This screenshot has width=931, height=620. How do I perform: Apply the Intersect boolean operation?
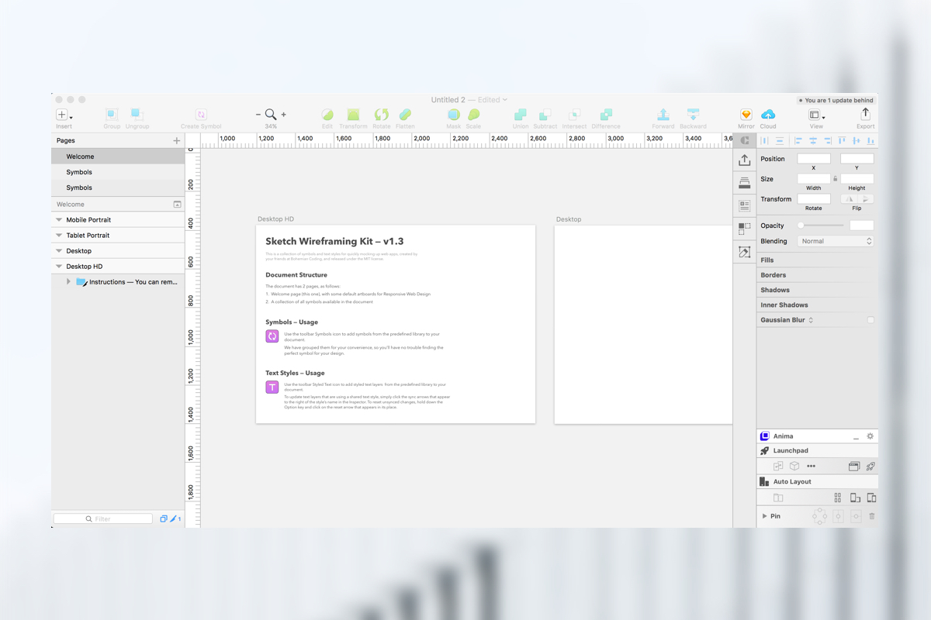pos(575,115)
